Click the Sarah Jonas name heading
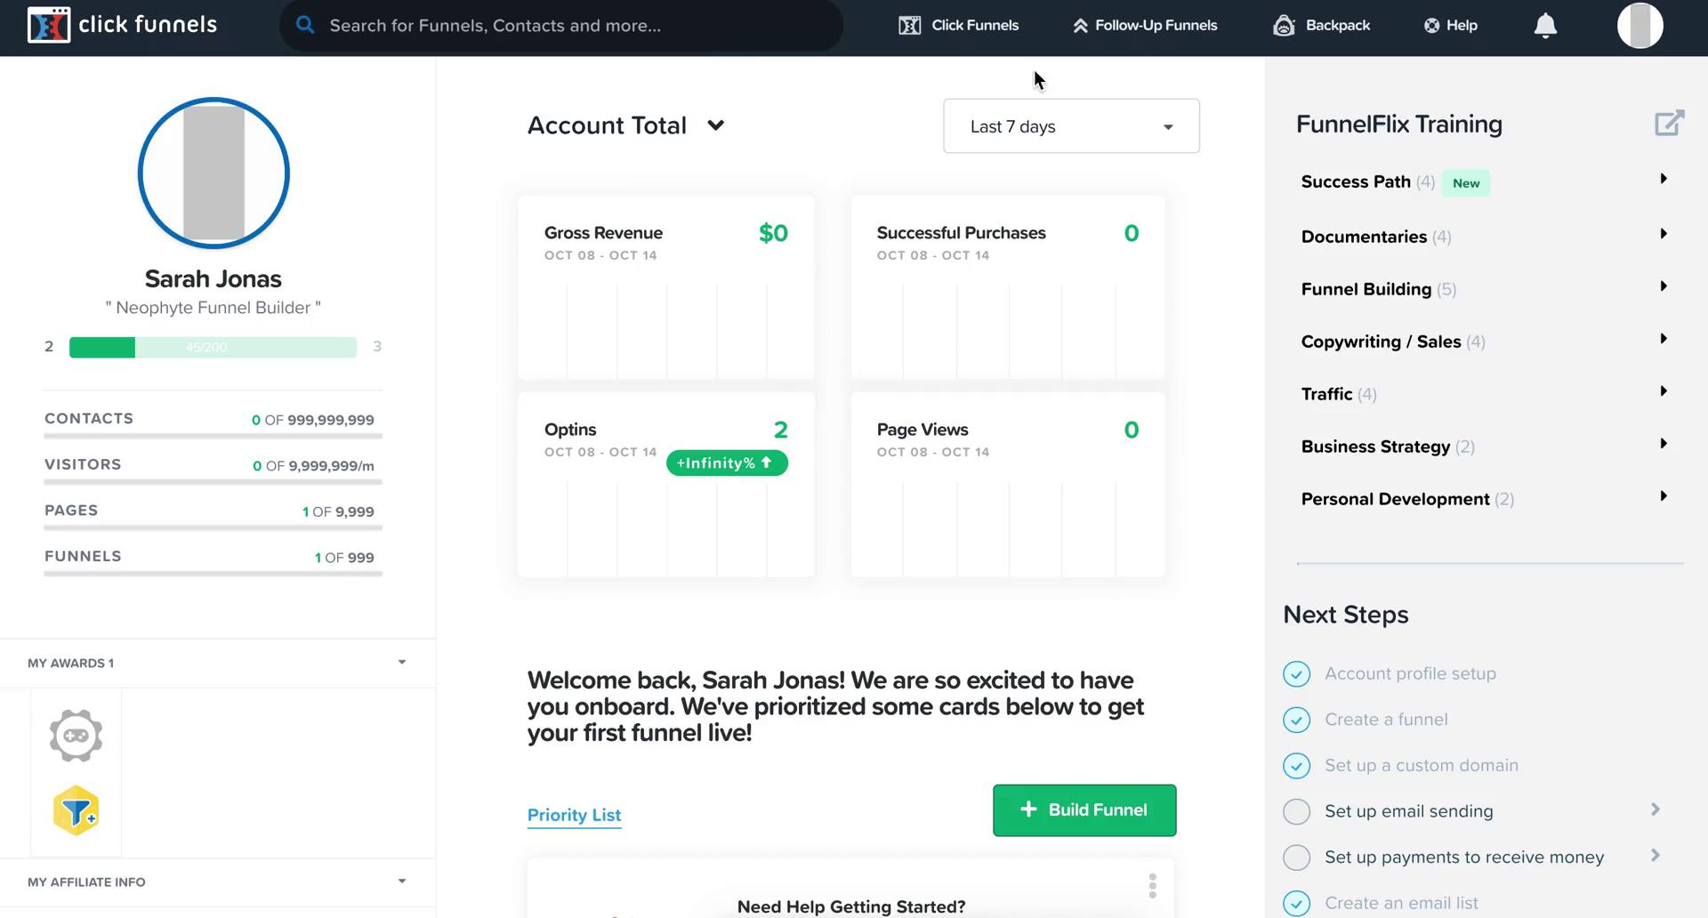The height and width of the screenshot is (918, 1708). [x=213, y=279]
